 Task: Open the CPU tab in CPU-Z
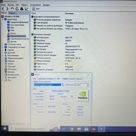tap(35, 79)
